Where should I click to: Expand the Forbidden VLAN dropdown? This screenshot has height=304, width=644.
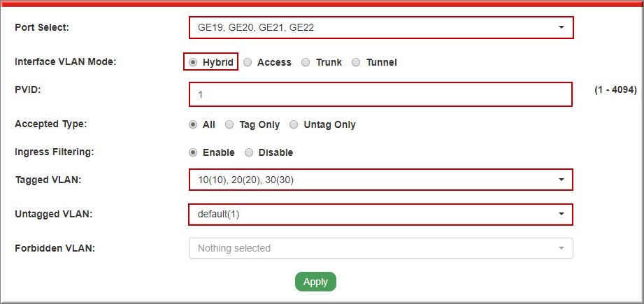(x=380, y=248)
